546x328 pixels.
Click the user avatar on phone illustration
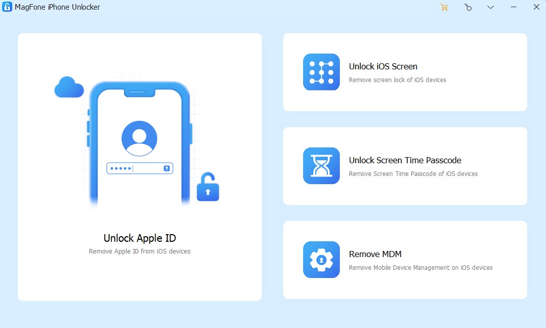pyautogui.click(x=139, y=138)
